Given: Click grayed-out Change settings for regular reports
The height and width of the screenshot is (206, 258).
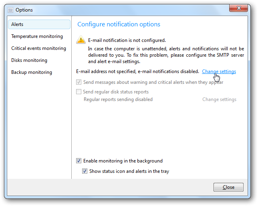Looking at the screenshot, I should tap(219, 99).
